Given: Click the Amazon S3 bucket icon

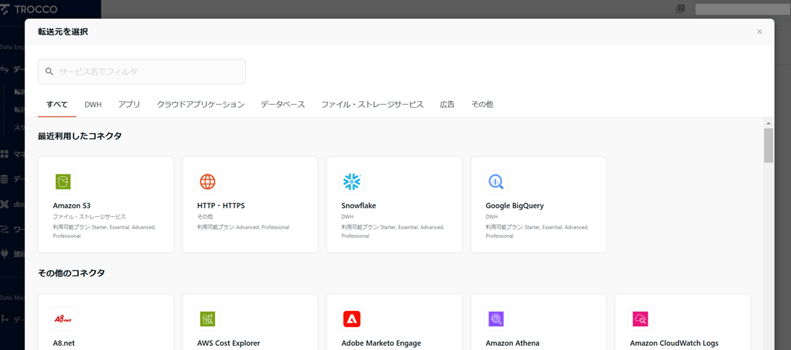Looking at the screenshot, I should point(63,182).
